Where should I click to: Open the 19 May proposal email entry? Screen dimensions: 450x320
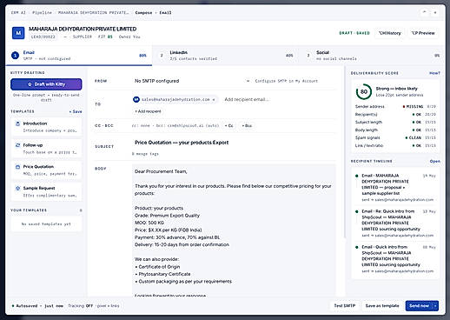[395, 188]
